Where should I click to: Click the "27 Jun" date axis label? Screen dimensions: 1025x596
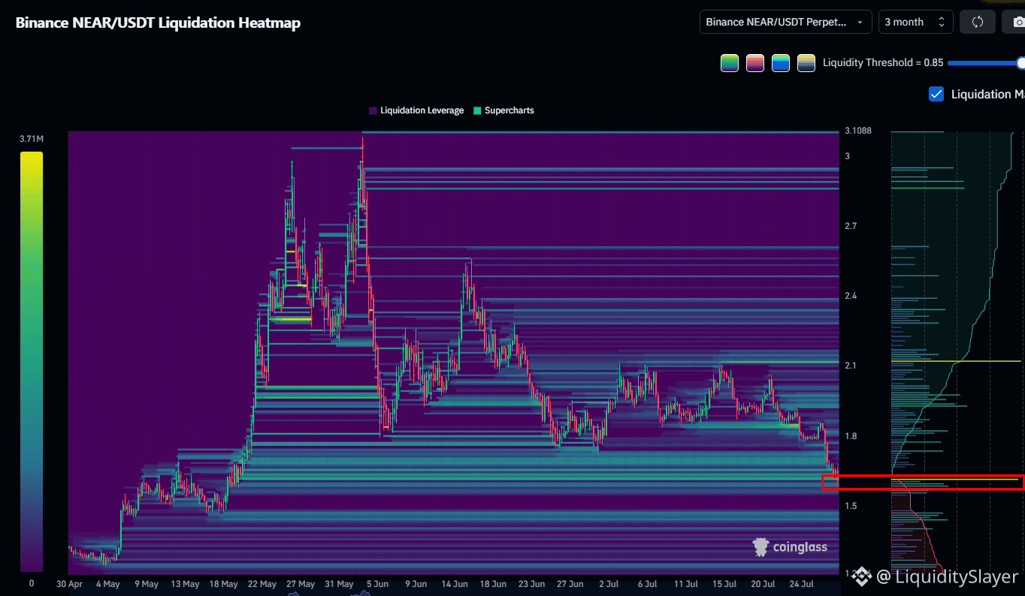pos(570,584)
